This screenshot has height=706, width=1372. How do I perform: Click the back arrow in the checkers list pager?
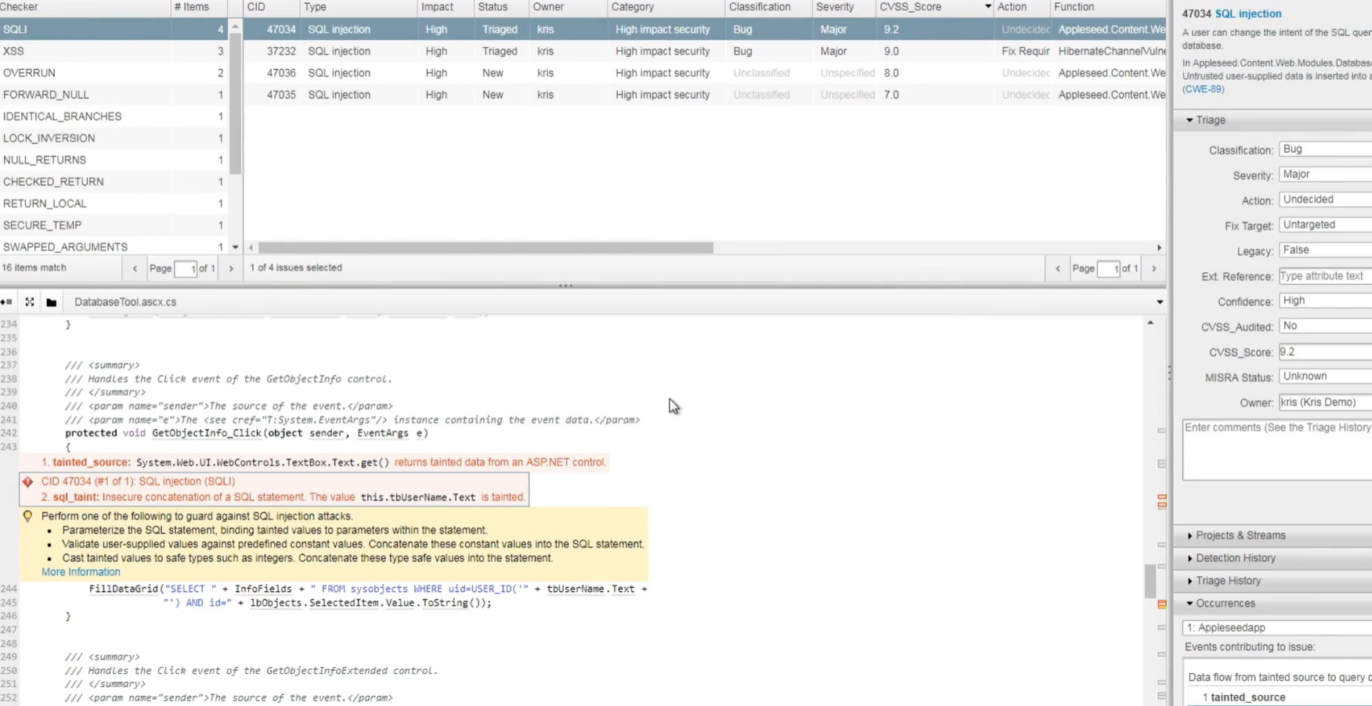[134, 268]
